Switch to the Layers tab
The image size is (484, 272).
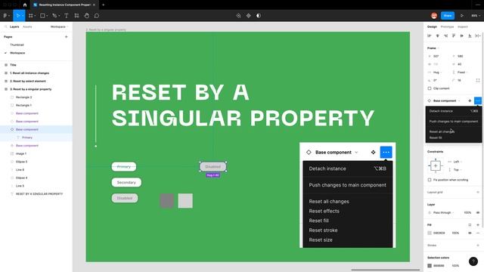(x=14, y=27)
